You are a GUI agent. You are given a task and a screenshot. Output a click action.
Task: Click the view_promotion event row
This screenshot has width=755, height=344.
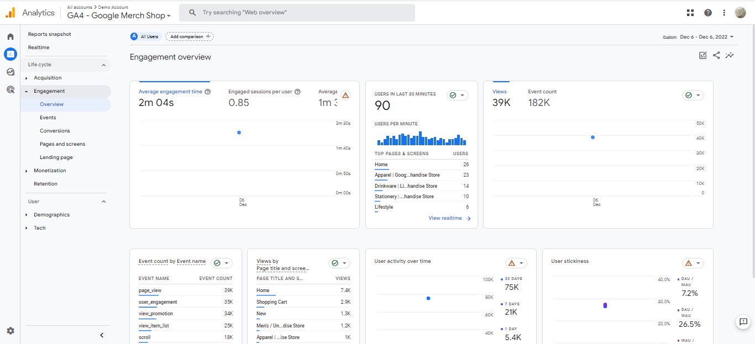[186, 314]
